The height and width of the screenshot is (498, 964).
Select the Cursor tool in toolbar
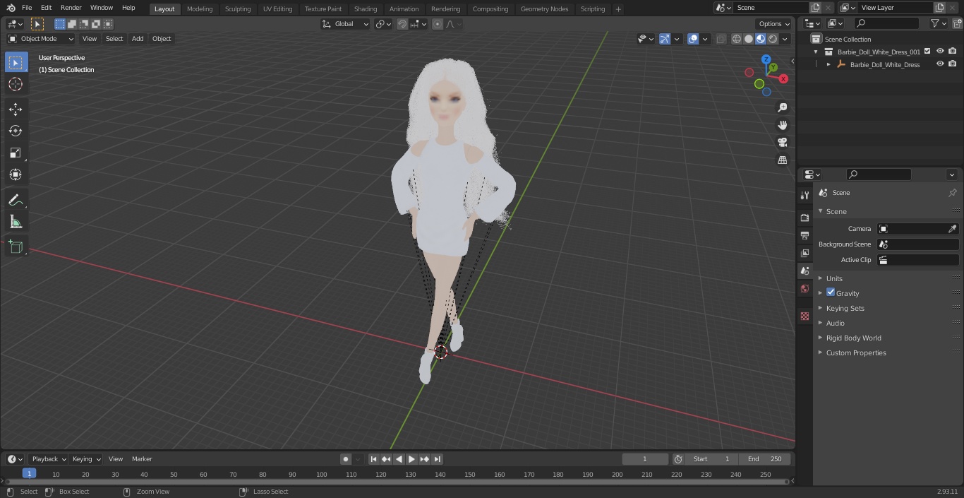pyautogui.click(x=16, y=84)
